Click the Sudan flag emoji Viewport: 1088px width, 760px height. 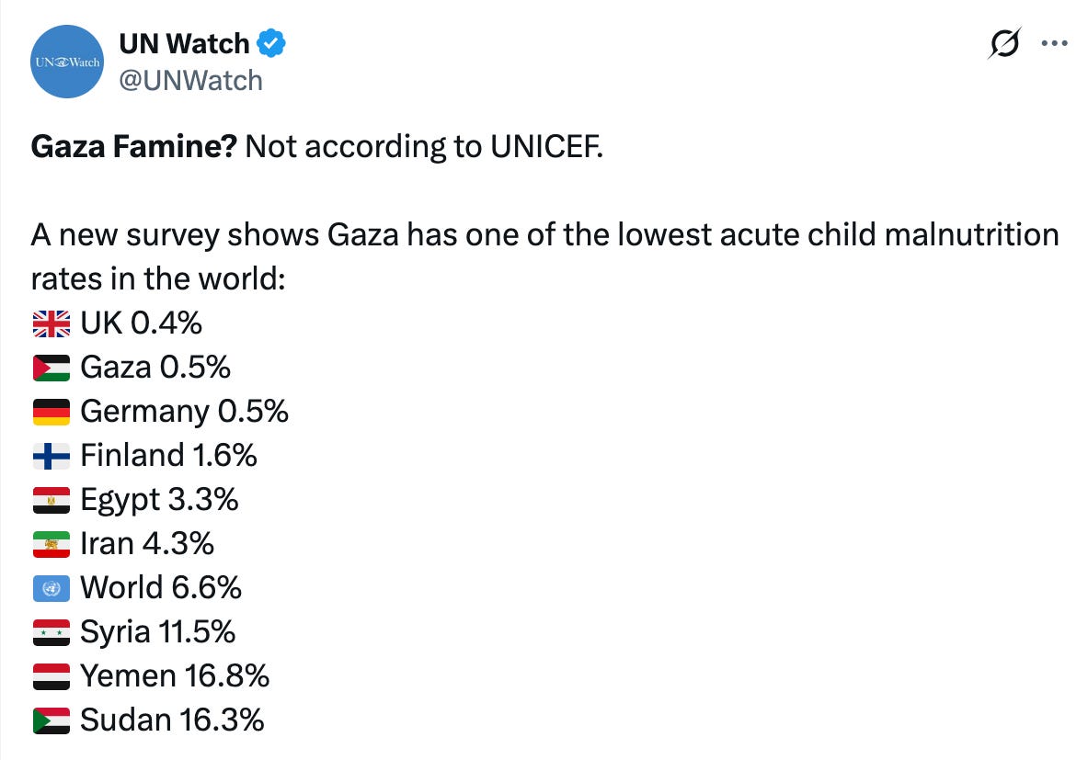(52, 720)
